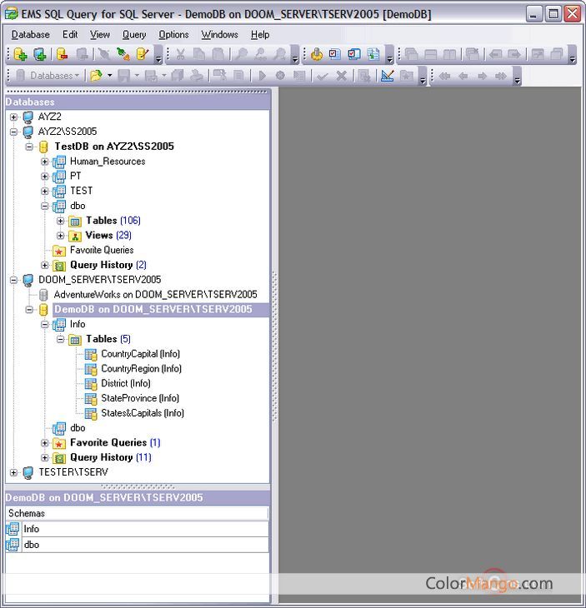The width and height of the screenshot is (586, 608).
Task: Click the Copy toolbar icon
Action: click(x=199, y=54)
